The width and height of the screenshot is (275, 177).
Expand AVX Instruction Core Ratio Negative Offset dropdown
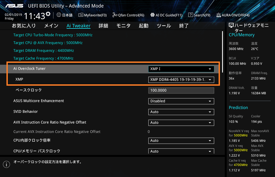tap(181, 123)
